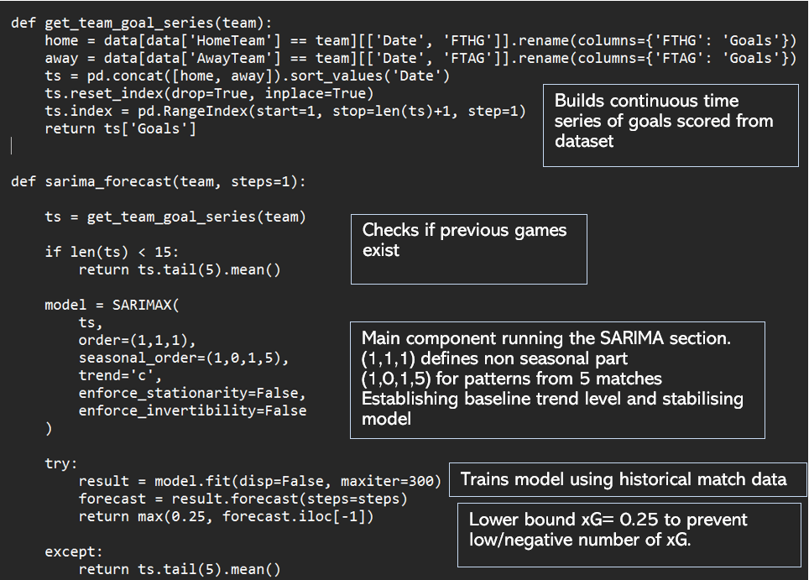Image resolution: width=809 pixels, height=580 pixels.
Task: Select the 'Checks if previous games exist' text box
Action: 467,248
